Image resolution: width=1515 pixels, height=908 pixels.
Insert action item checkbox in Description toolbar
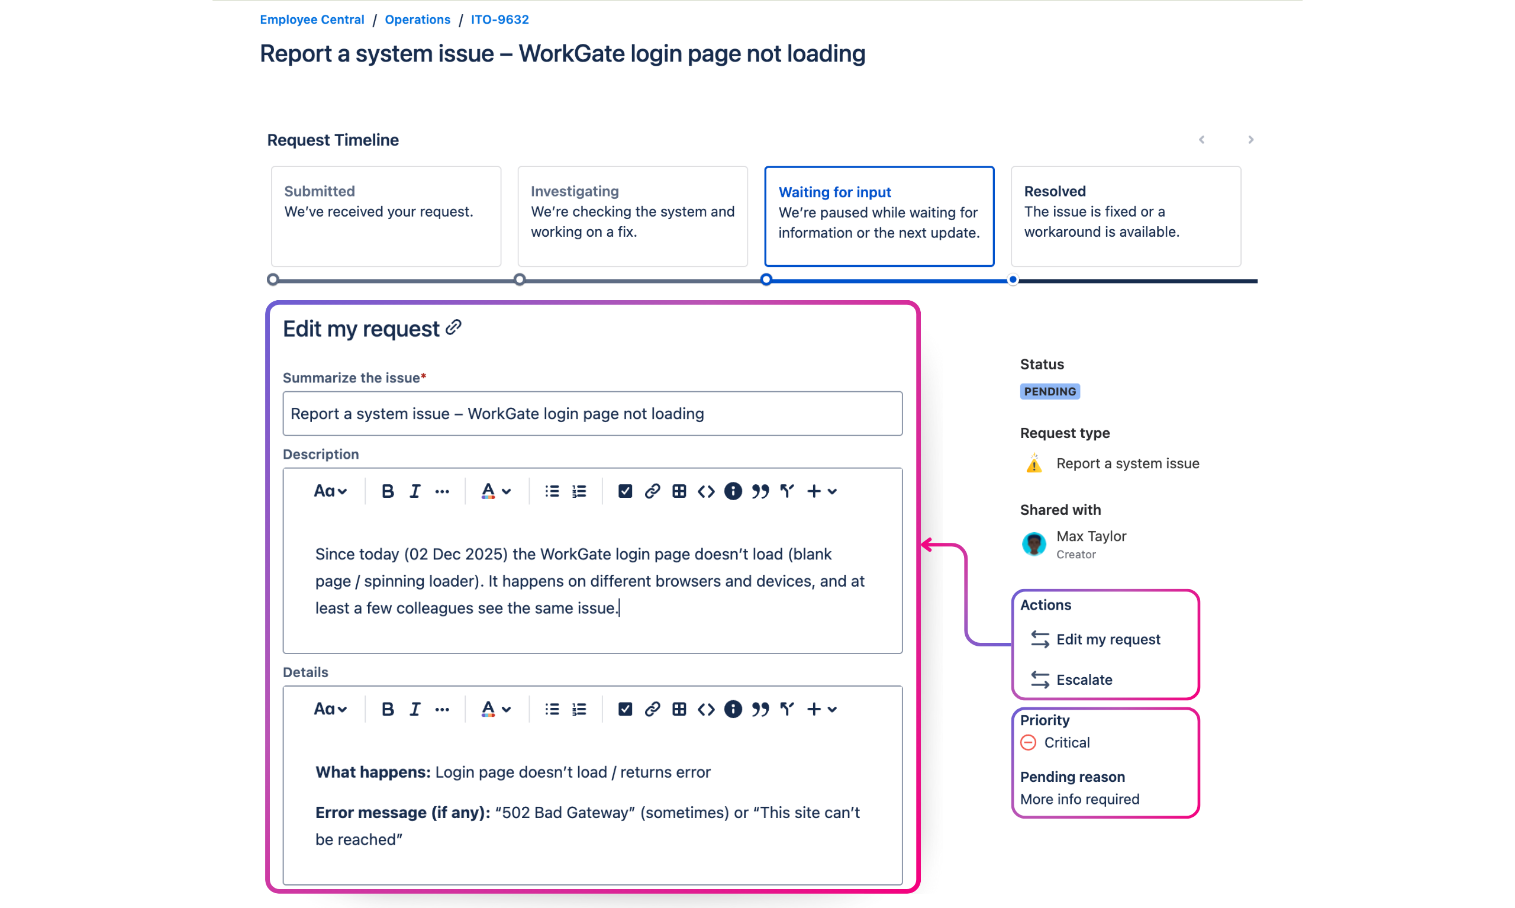point(624,491)
